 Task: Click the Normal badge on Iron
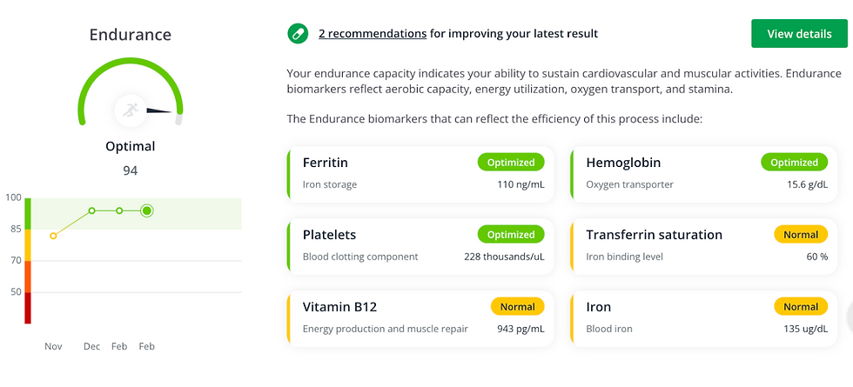(801, 306)
